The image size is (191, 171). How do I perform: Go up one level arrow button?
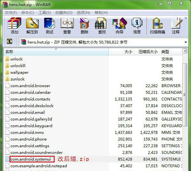10,42
